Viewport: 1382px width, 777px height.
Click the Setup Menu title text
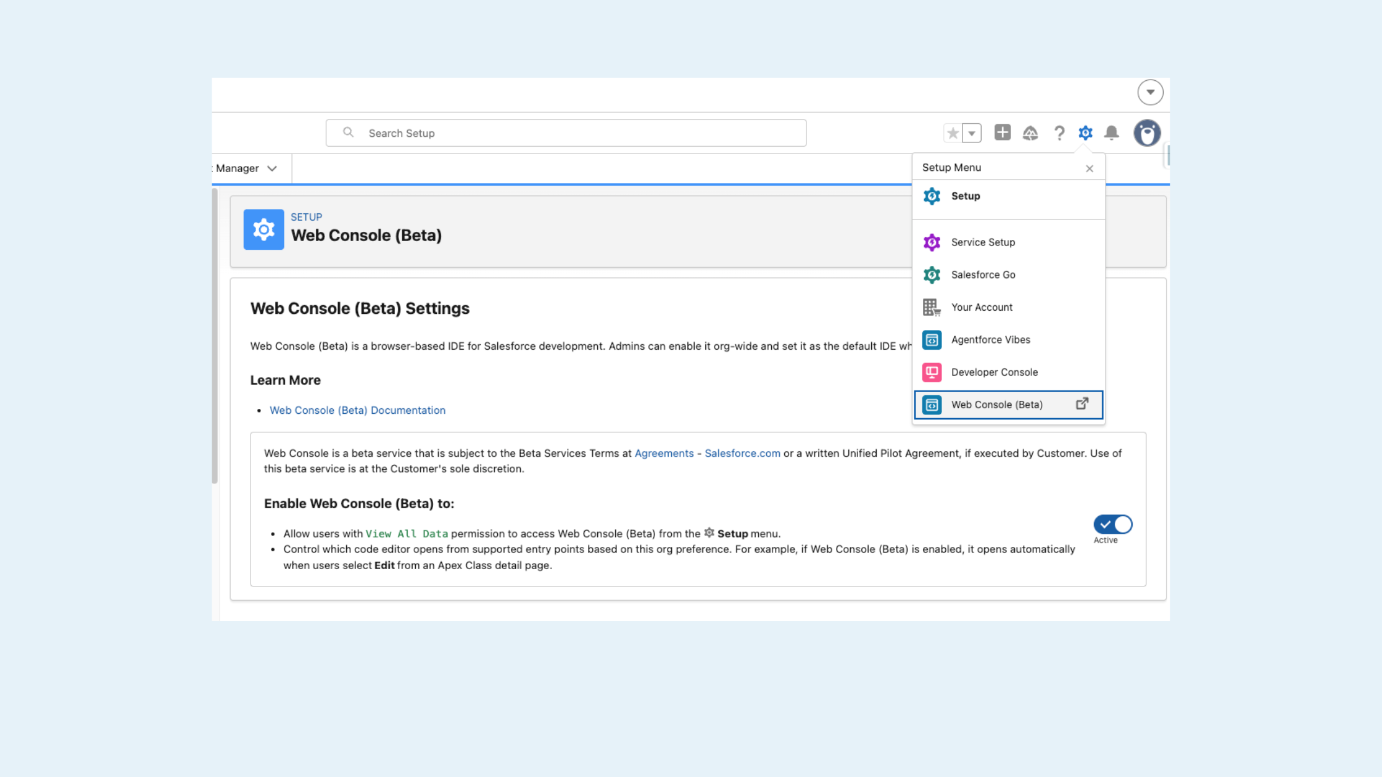[x=951, y=168]
